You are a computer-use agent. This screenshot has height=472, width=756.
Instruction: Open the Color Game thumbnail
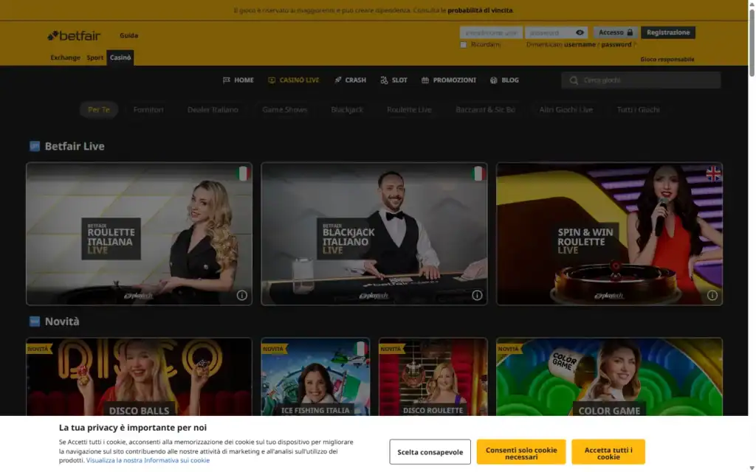coord(609,377)
